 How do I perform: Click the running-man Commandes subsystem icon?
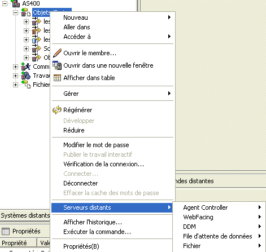click(x=26, y=67)
